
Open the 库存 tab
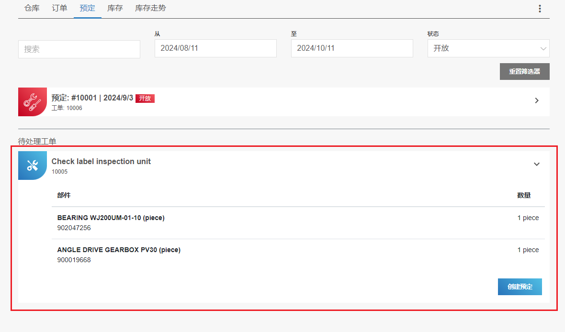tap(115, 8)
